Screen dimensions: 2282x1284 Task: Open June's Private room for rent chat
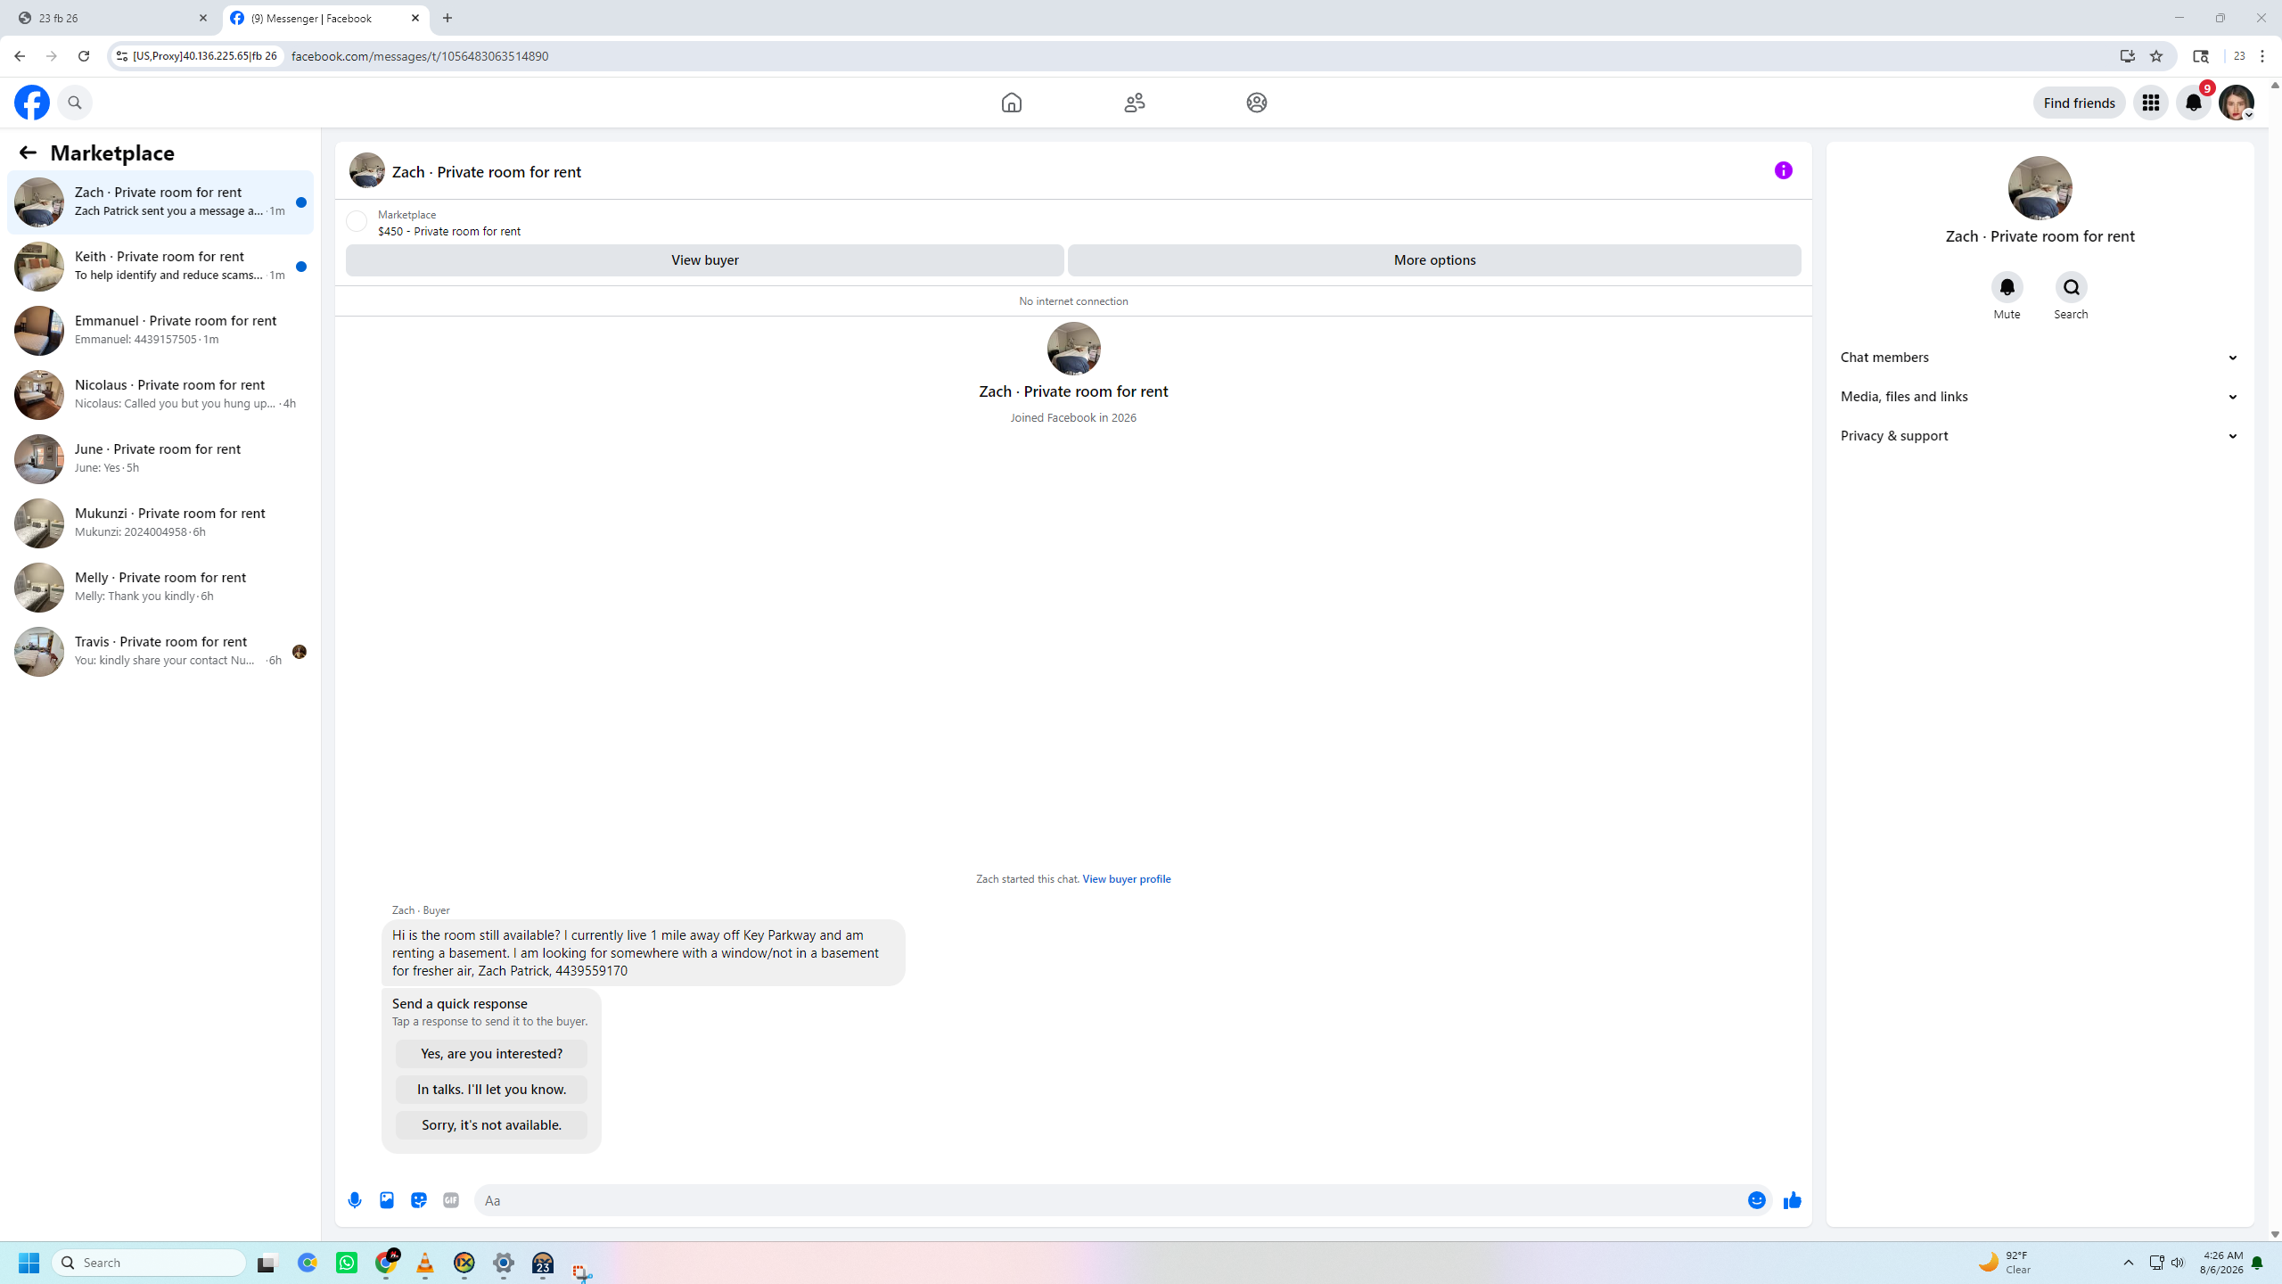point(160,458)
